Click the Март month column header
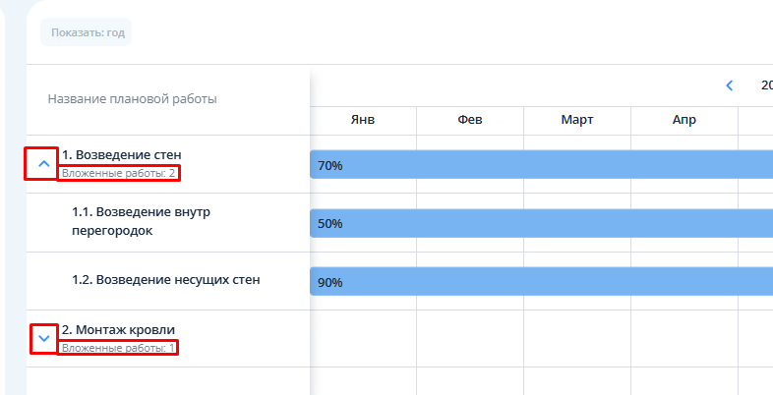Viewport: 773px width, 395px height. [577, 120]
